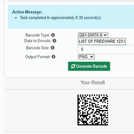Click the Data to Encode text field
This screenshot has width=134, height=134.
point(102,41)
